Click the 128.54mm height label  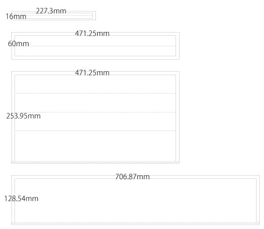(21, 199)
